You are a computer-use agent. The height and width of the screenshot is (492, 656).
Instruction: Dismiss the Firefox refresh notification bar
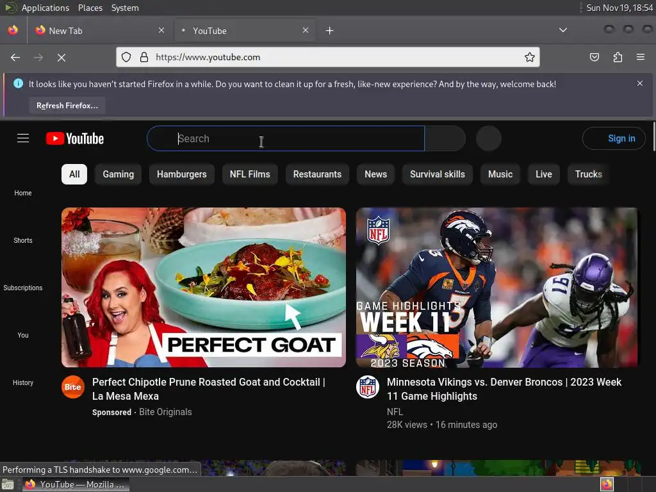(x=640, y=83)
